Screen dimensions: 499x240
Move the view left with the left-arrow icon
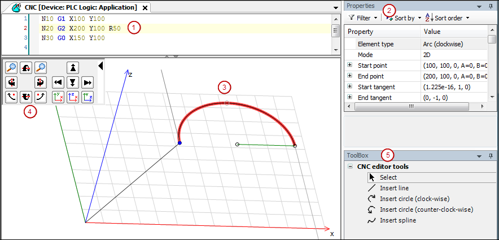click(58, 82)
